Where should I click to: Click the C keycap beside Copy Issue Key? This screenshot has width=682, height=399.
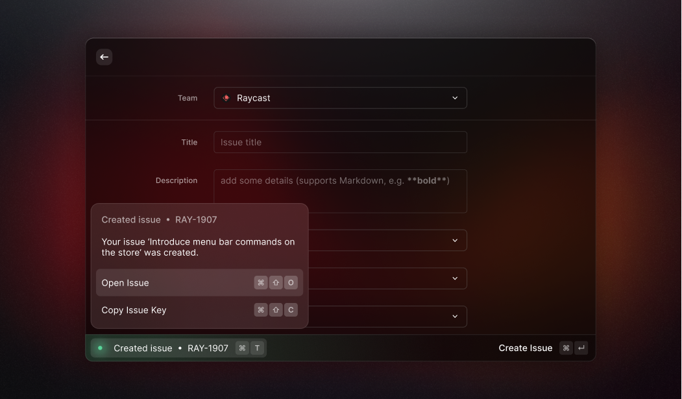(x=291, y=310)
